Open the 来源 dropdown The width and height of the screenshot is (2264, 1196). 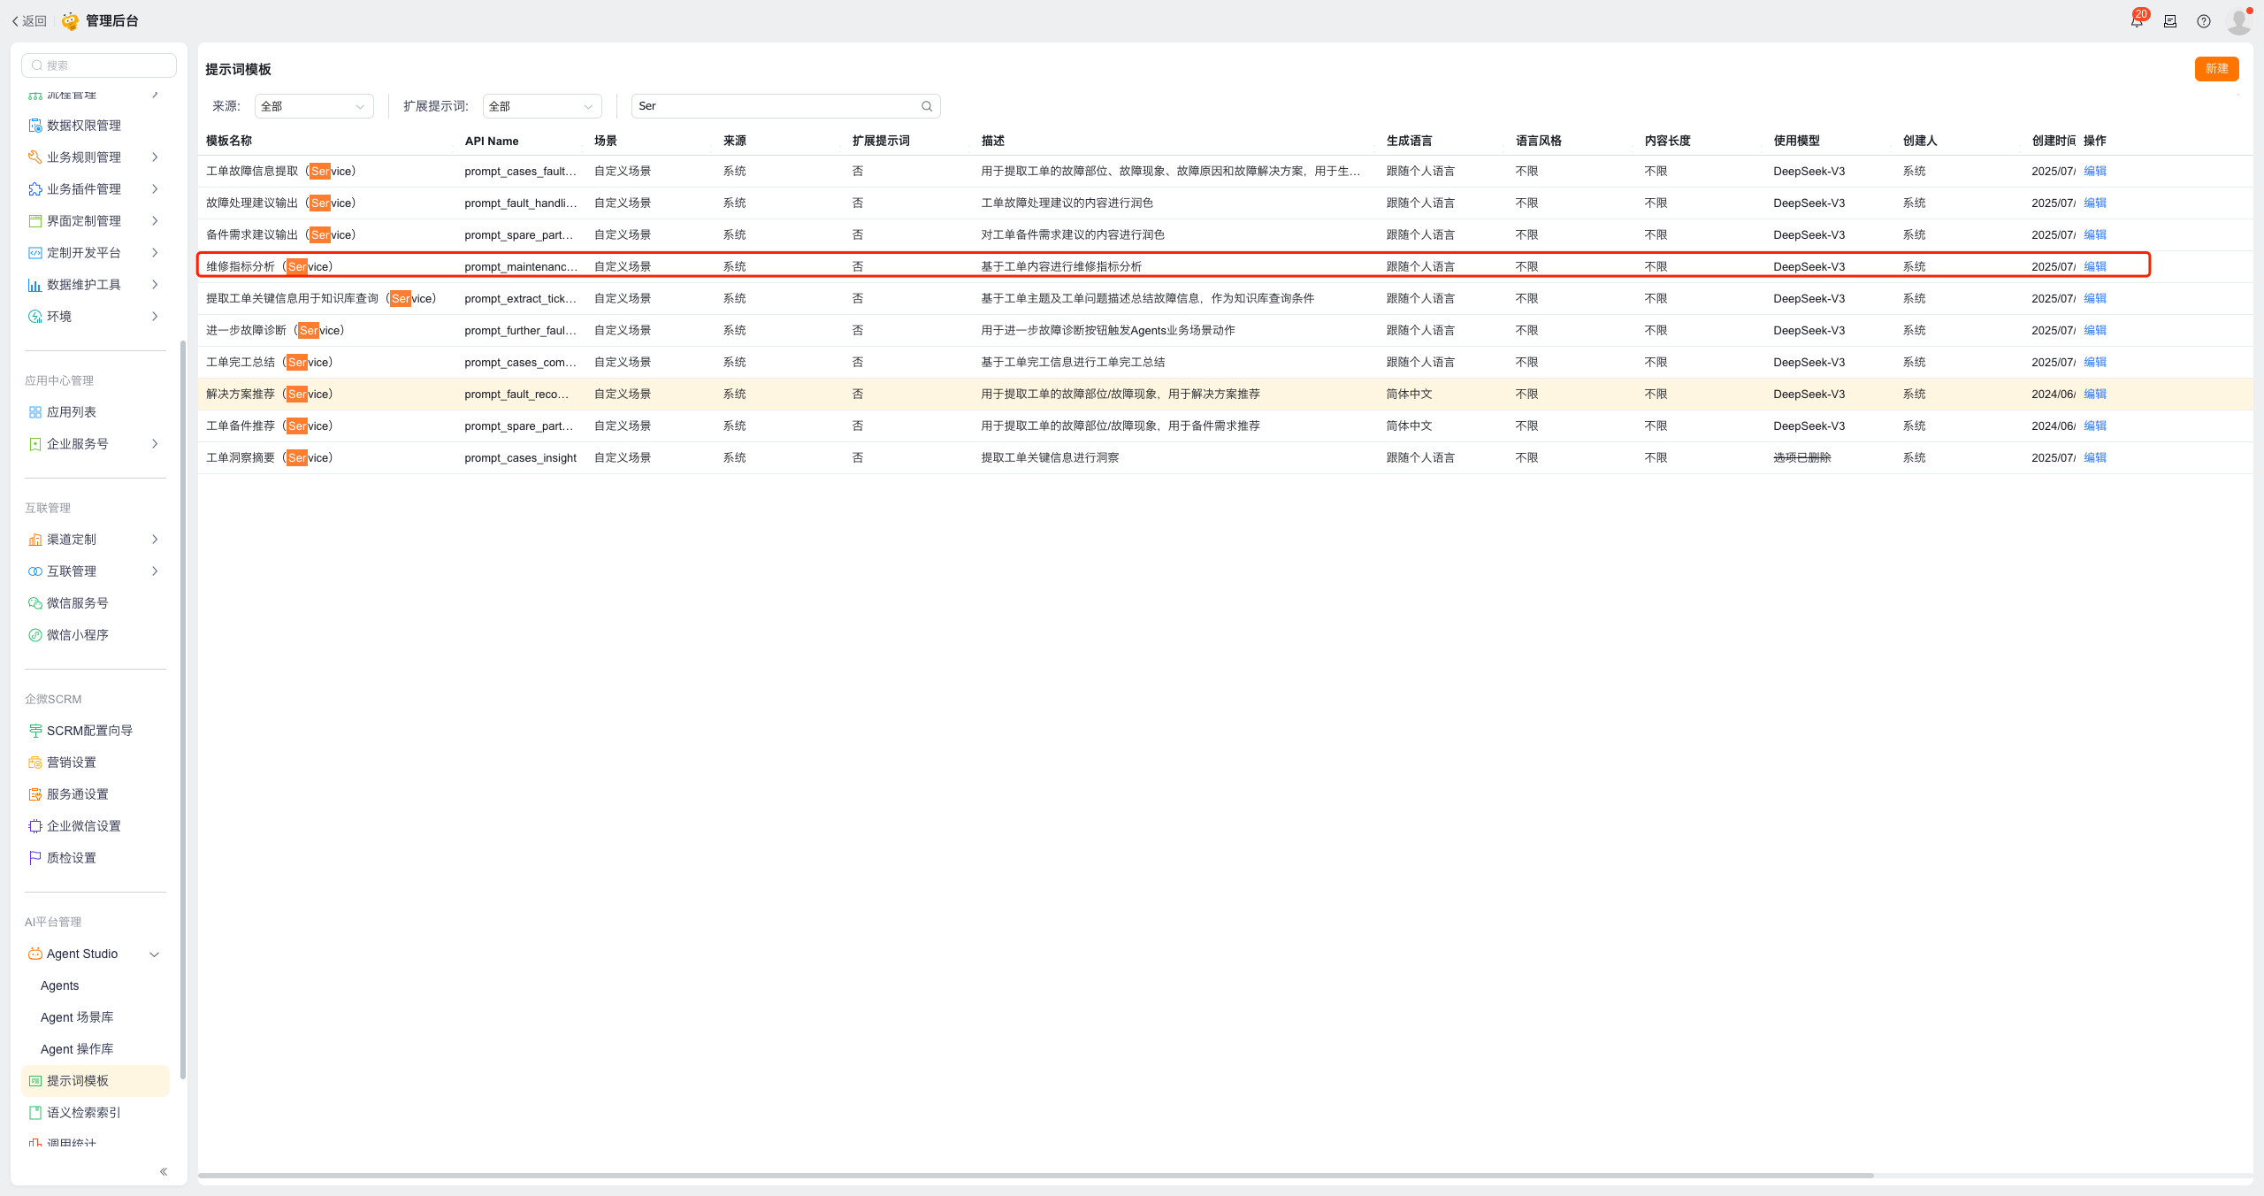coord(314,106)
